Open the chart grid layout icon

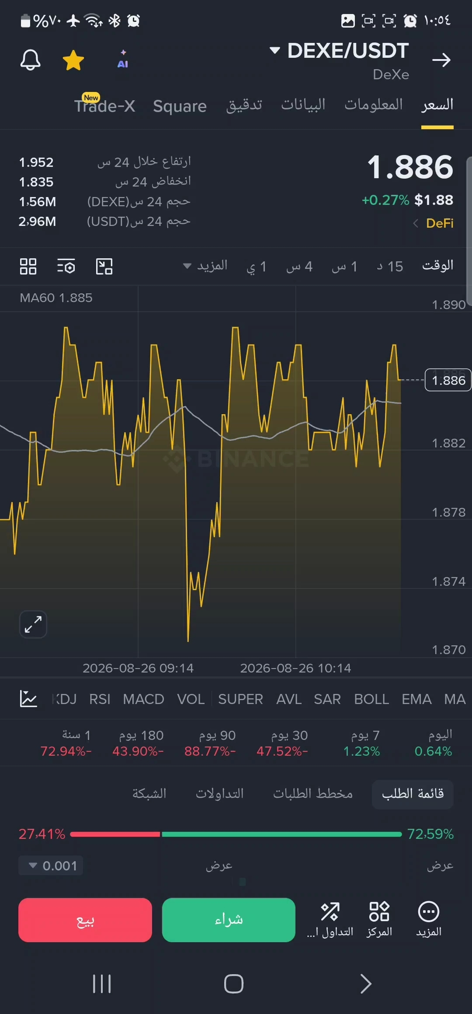tap(28, 266)
